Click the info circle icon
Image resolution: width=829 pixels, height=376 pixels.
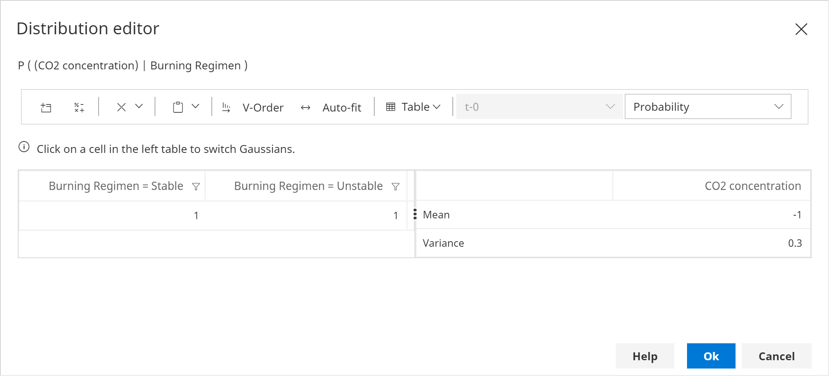(24, 147)
